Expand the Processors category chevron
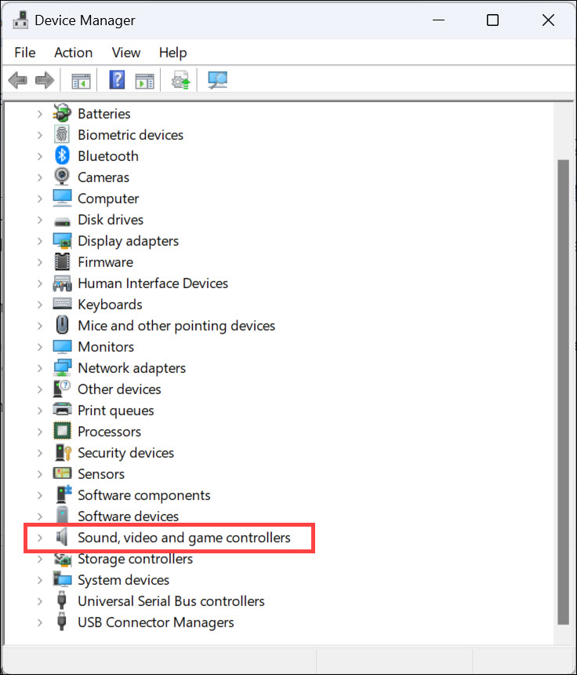577x675 pixels. coord(39,432)
